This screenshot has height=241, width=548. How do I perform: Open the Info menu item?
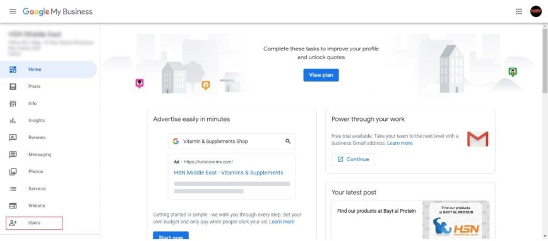pyautogui.click(x=32, y=103)
